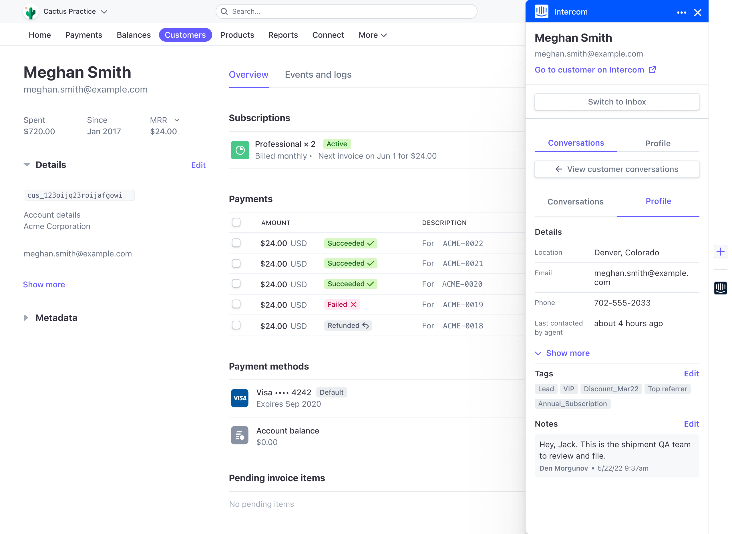732x534 pixels.
Task: Open customer on Intercom via external link icon
Action: point(653,69)
